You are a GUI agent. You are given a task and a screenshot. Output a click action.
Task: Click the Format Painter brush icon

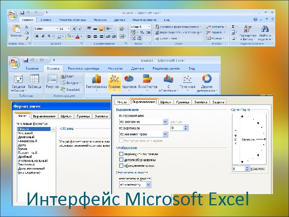click(x=26, y=38)
